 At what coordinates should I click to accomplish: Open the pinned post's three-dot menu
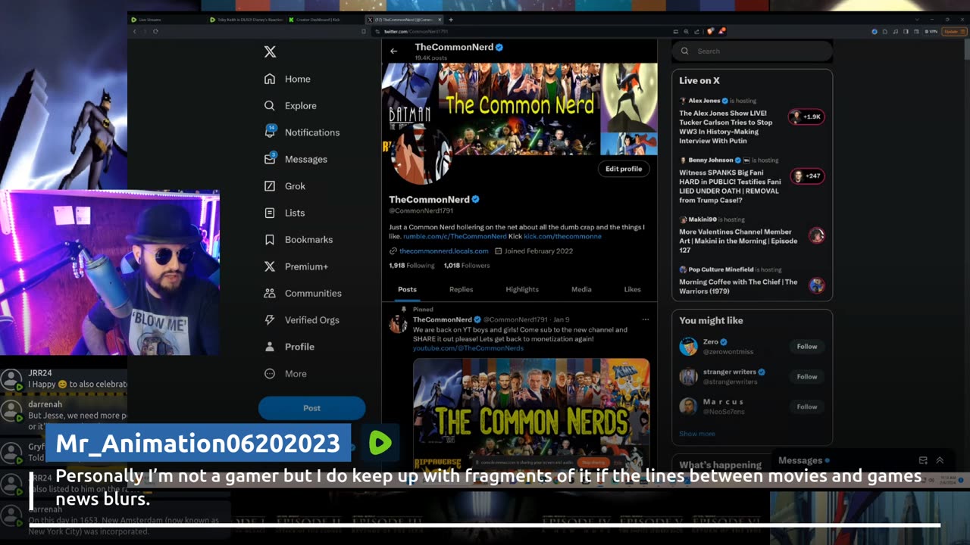[646, 319]
